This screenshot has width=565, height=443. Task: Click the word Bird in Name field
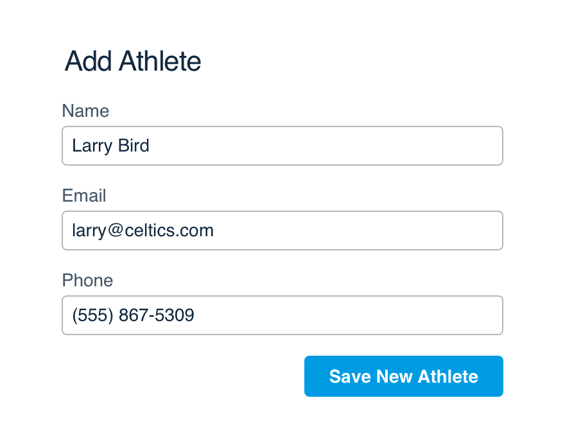(134, 145)
